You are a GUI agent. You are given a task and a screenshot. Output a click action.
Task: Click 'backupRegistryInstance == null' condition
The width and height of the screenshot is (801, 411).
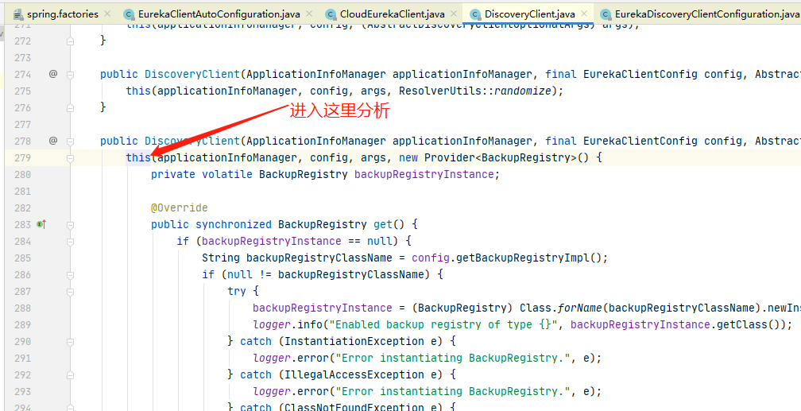coord(297,241)
